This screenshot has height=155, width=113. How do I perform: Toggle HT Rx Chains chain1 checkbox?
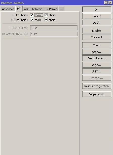tap(46, 20)
